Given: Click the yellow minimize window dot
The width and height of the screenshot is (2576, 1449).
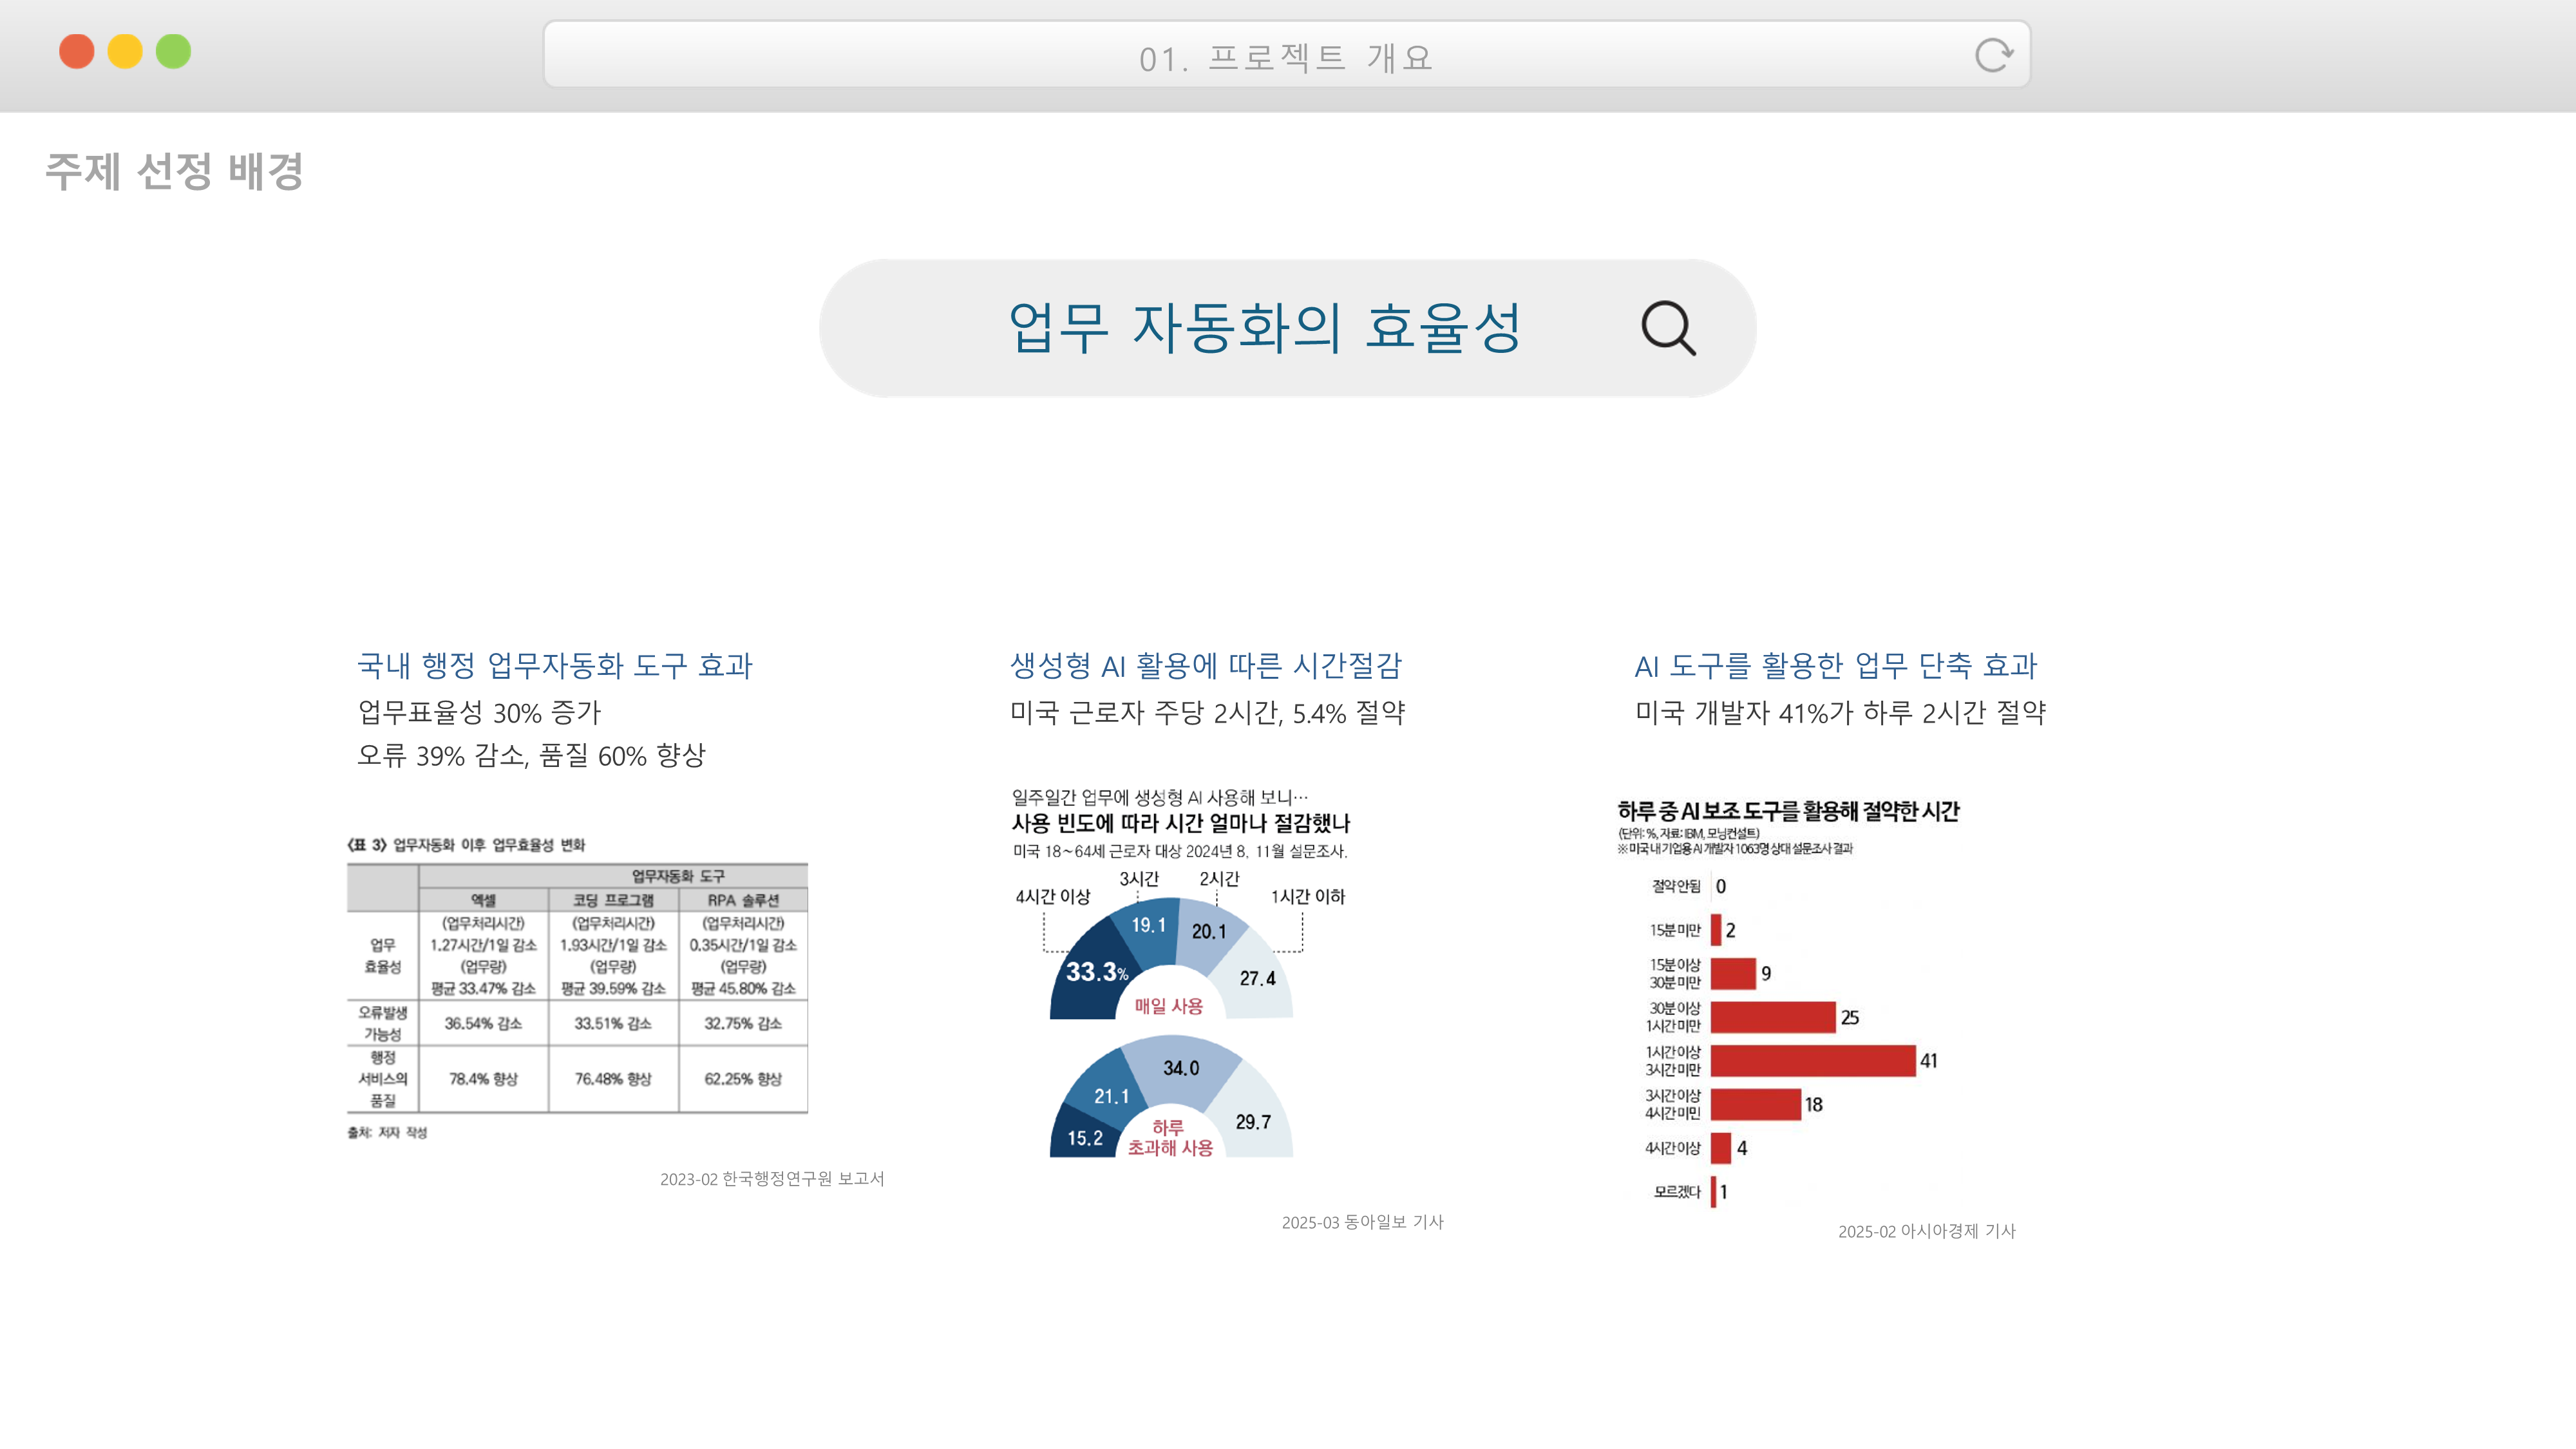Looking at the screenshot, I should click(125, 51).
